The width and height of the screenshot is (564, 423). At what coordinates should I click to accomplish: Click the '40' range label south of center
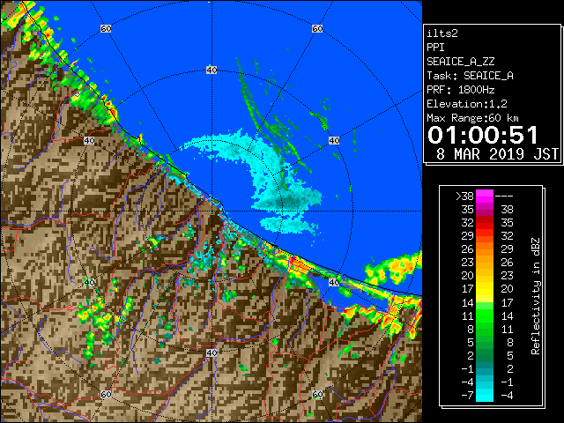[211, 352]
